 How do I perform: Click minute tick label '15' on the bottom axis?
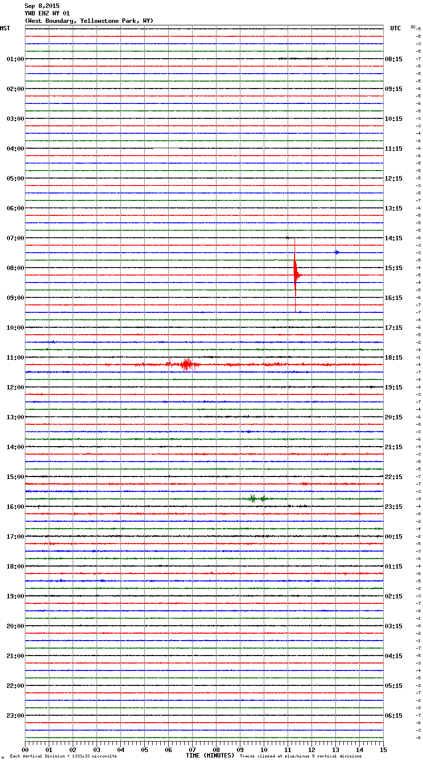click(x=383, y=750)
